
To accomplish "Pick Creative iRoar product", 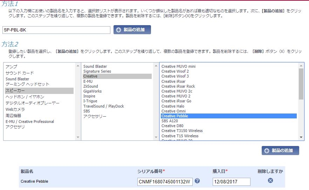I will pyautogui.click(x=173, y=81).
